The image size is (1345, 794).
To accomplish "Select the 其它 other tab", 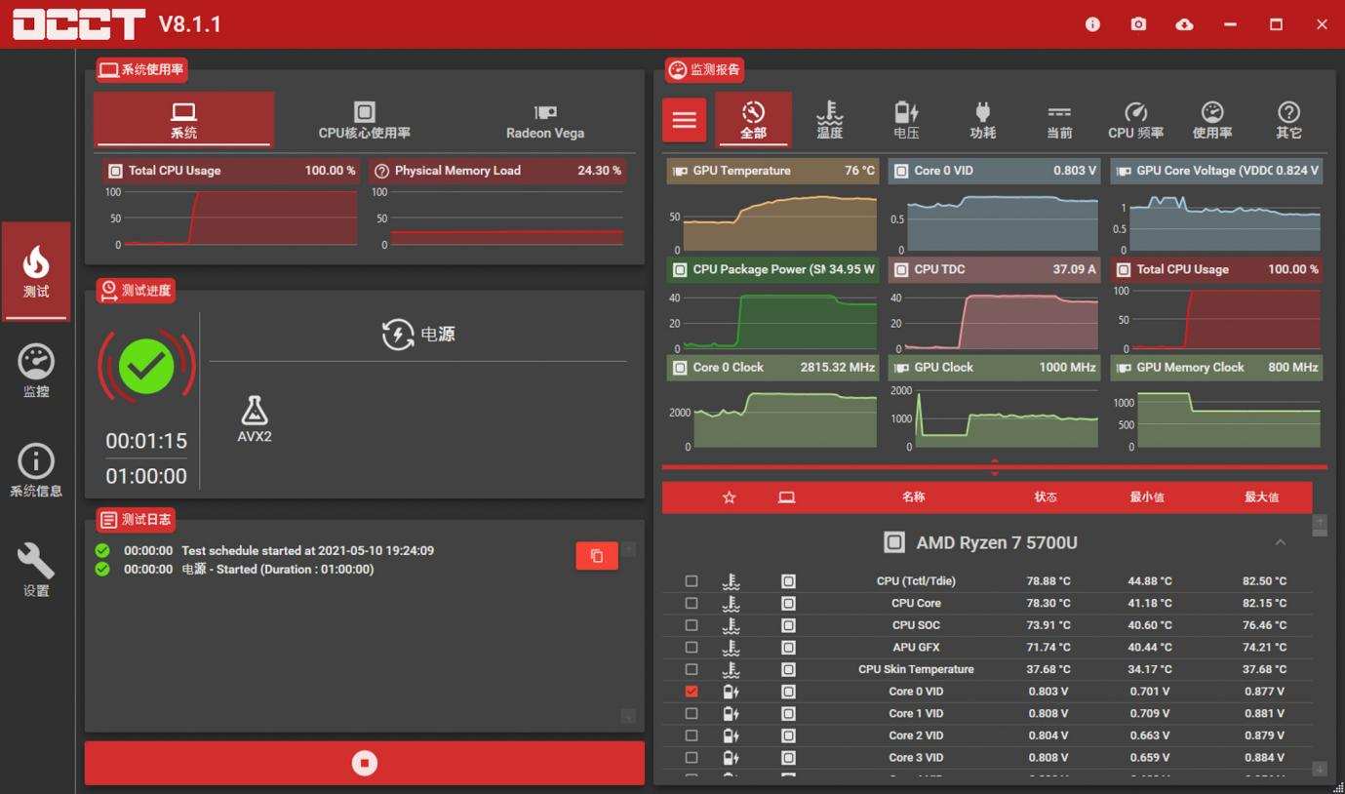I will tap(1288, 120).
